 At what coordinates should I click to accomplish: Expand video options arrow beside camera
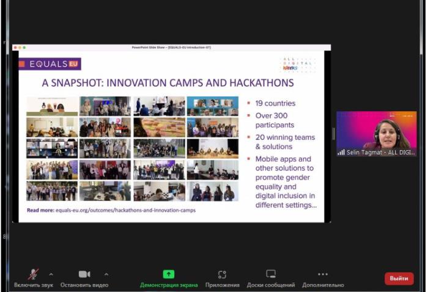(106, 274)
